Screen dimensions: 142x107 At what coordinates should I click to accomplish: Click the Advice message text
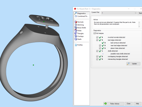point(114,23)
